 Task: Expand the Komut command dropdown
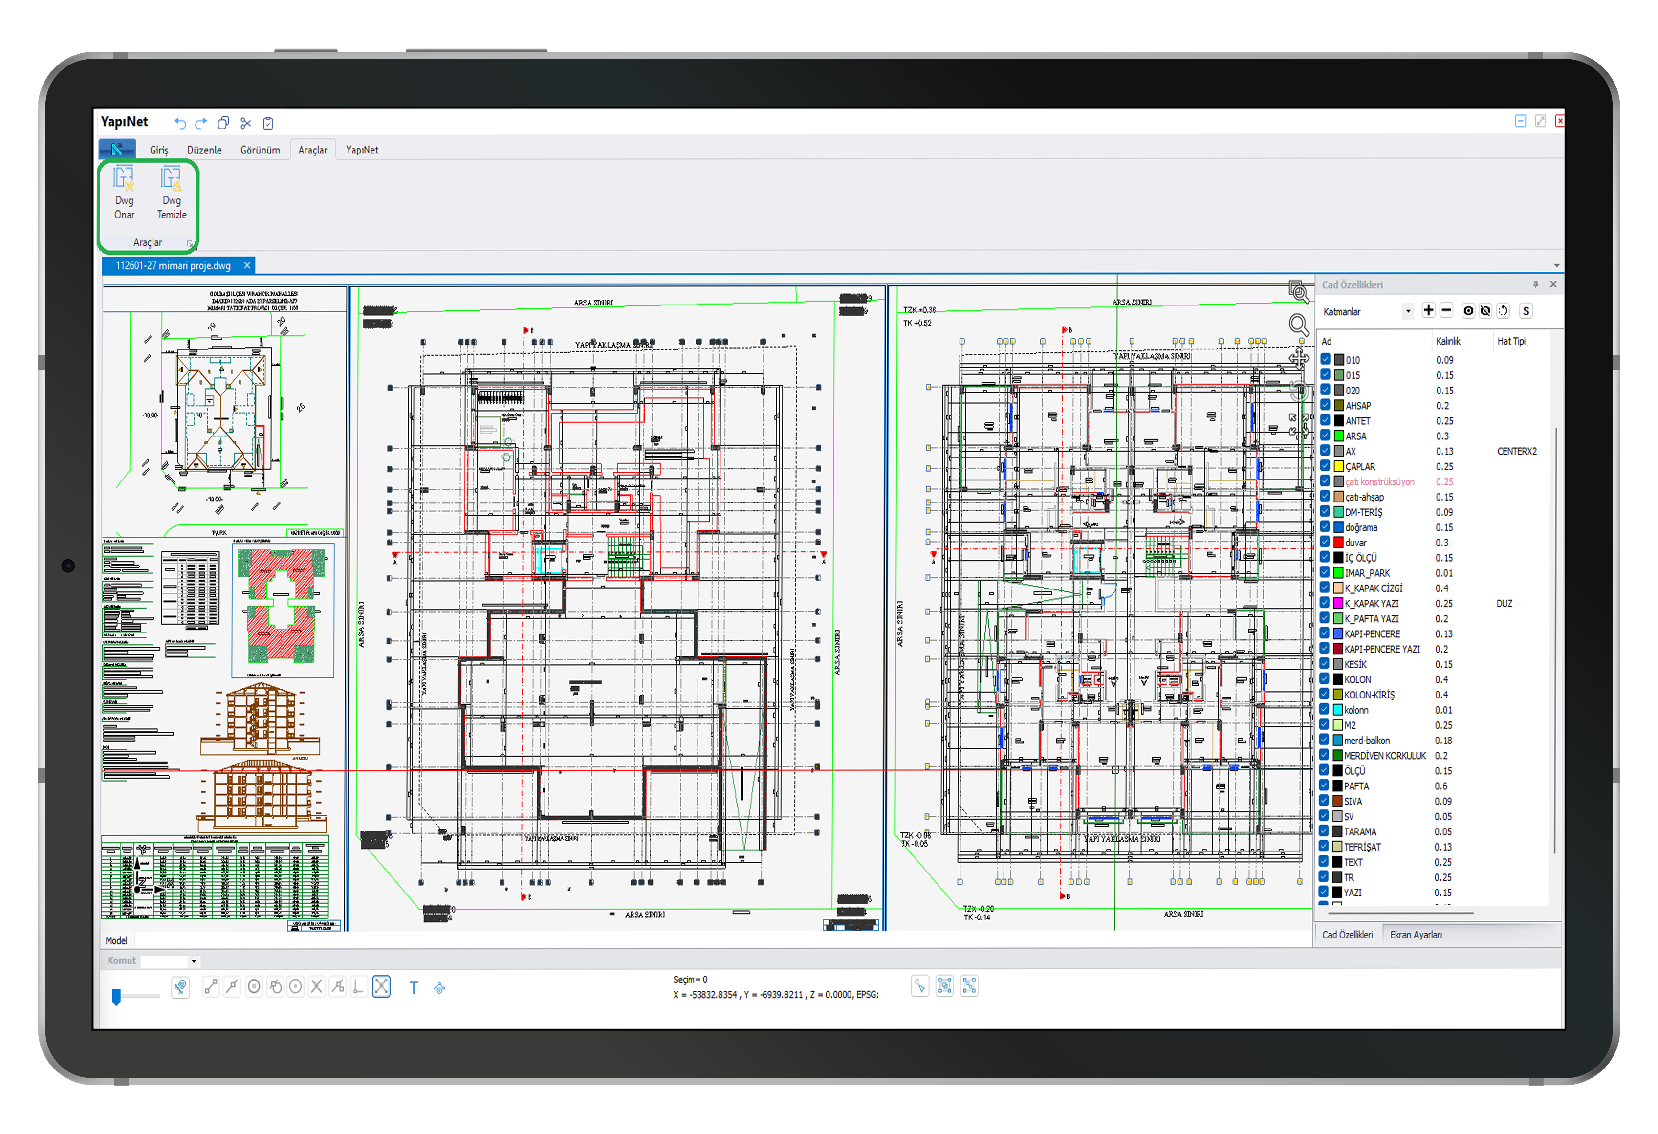click(x=194, y=961)
